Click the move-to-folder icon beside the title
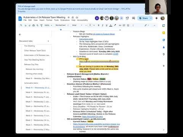 pyautogui.click(x=73, y=18)
